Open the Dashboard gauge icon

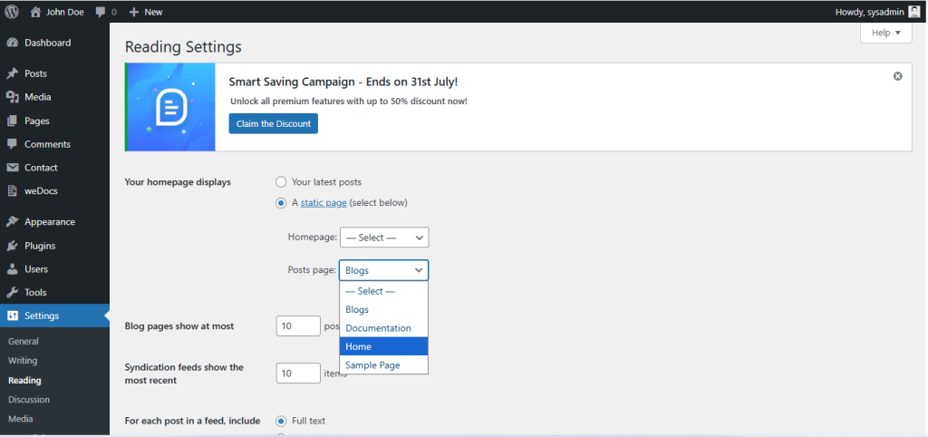[x=12, y=43]
